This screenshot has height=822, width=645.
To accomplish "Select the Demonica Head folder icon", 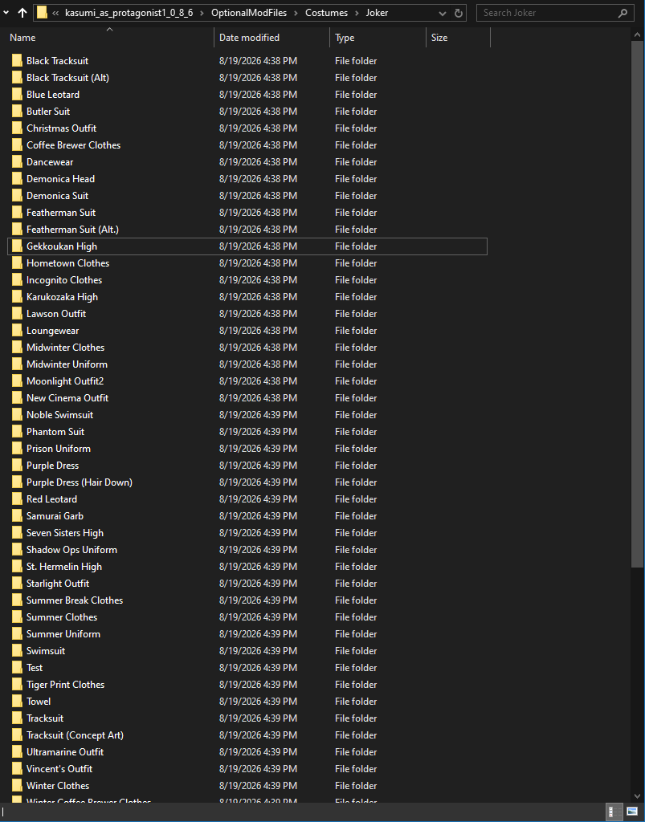I will point(18,179).
